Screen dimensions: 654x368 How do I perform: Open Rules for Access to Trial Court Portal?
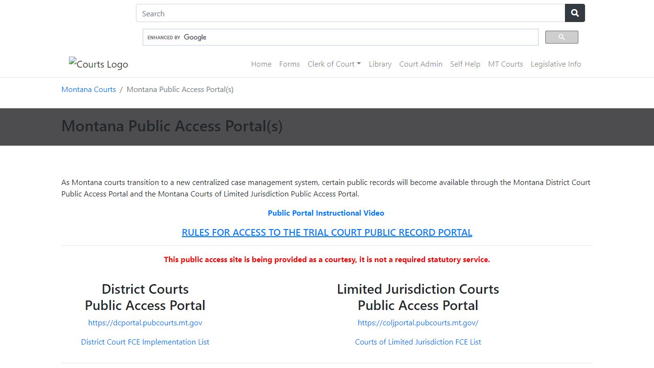(327, 232)
